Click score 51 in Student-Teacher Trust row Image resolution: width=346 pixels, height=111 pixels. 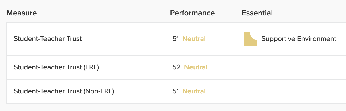coord(176,39)
